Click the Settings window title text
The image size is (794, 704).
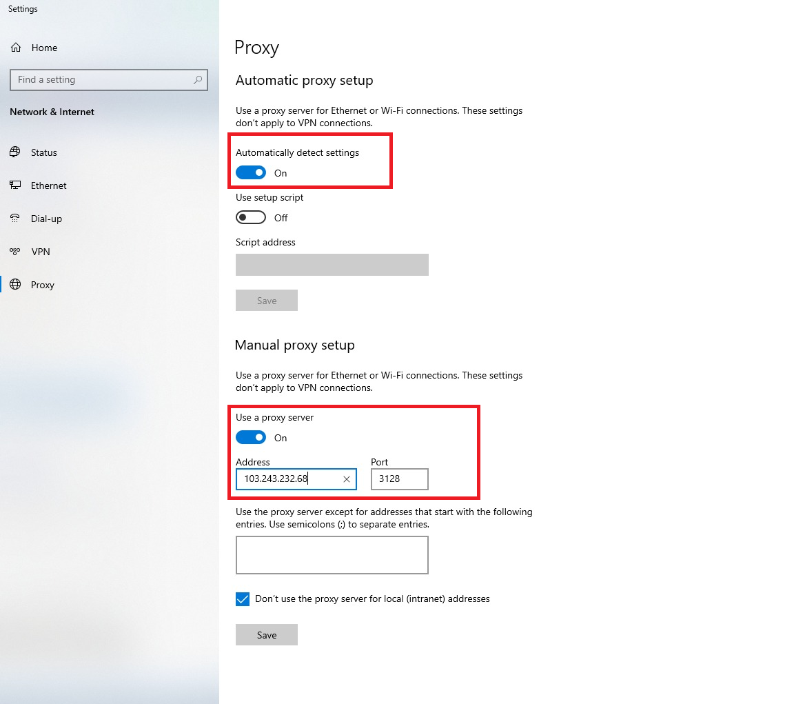click(x=23, y=9)
